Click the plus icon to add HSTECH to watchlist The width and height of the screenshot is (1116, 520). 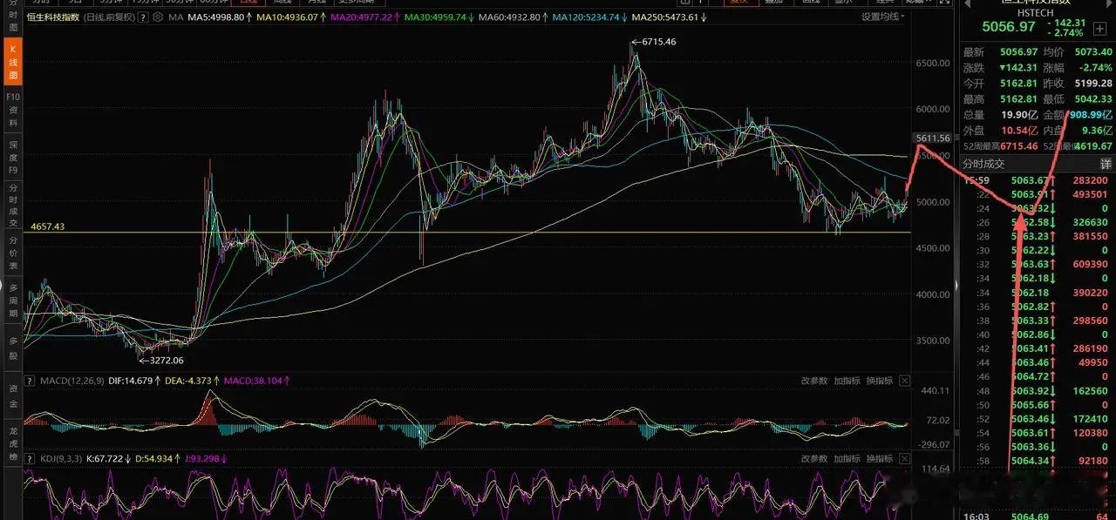[1100, 30]
